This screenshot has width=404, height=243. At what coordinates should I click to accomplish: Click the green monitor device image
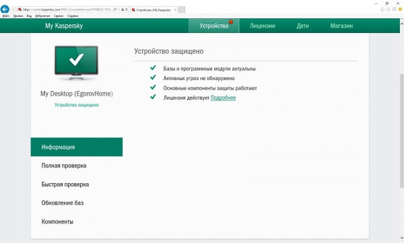[x=76, y=63]
